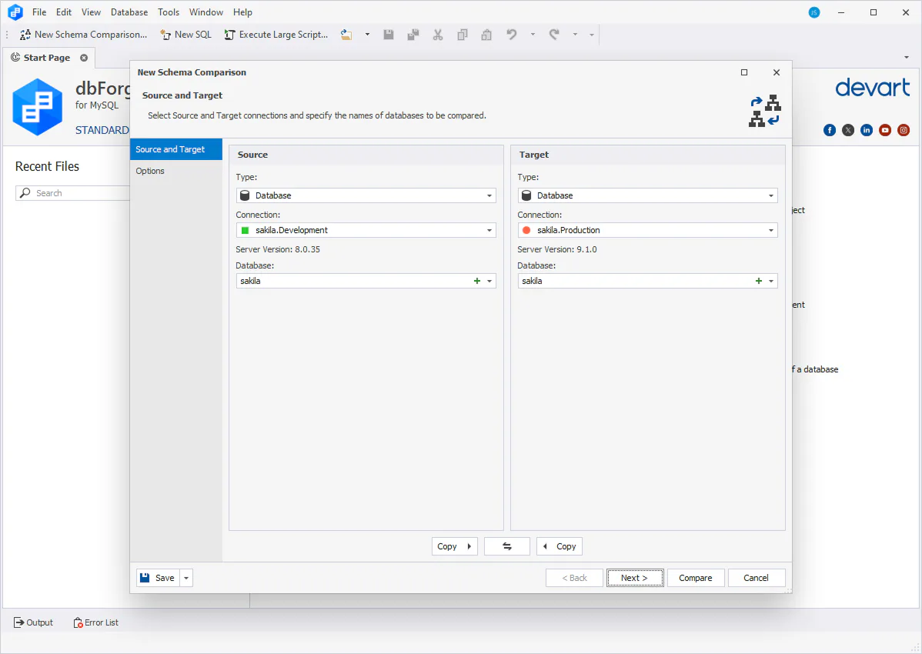Open the Edit menu
Viewport: 922px width, 654px height.
click(64, 12)
